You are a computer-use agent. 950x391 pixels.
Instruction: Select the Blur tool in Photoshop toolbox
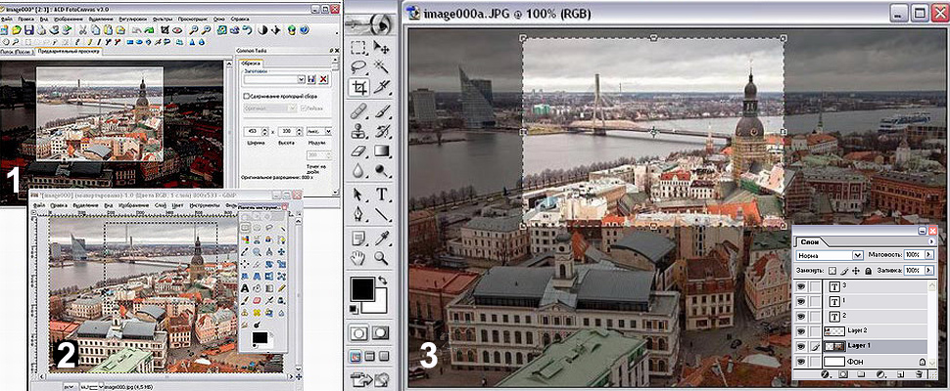358,170
